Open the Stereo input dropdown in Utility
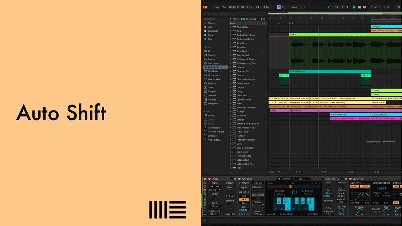 215,190
